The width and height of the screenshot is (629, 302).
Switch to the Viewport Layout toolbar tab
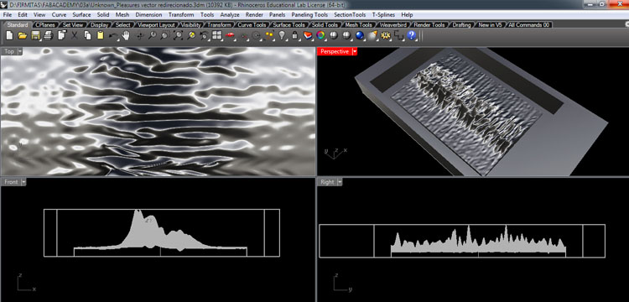(156, 25)
